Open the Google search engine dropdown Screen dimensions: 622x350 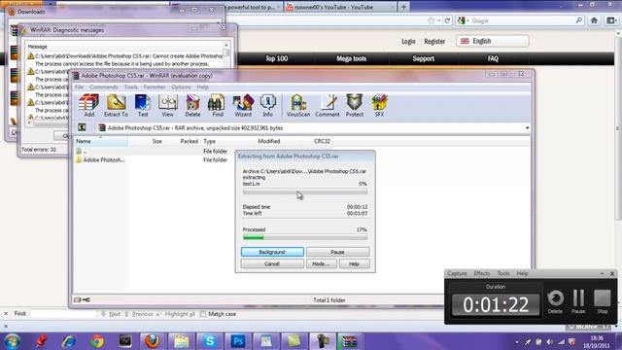pyautogui.click(x=463, y=20)
